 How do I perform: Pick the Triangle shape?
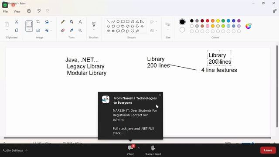137,21
